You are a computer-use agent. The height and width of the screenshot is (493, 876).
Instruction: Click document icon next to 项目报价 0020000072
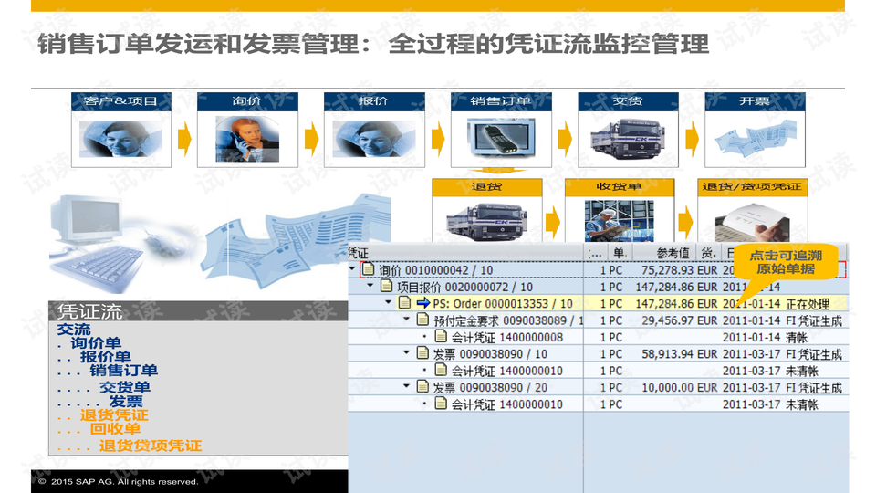click(x=386, y=287)
